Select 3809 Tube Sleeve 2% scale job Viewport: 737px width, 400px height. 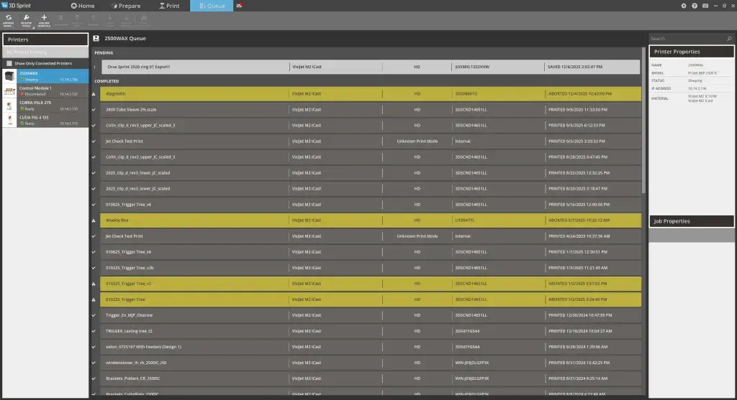[x=371, y=110]
